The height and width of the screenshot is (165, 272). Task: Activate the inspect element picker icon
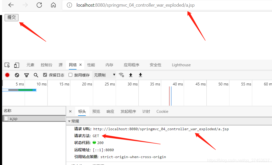pyautogui.click(x=7, y=65)
